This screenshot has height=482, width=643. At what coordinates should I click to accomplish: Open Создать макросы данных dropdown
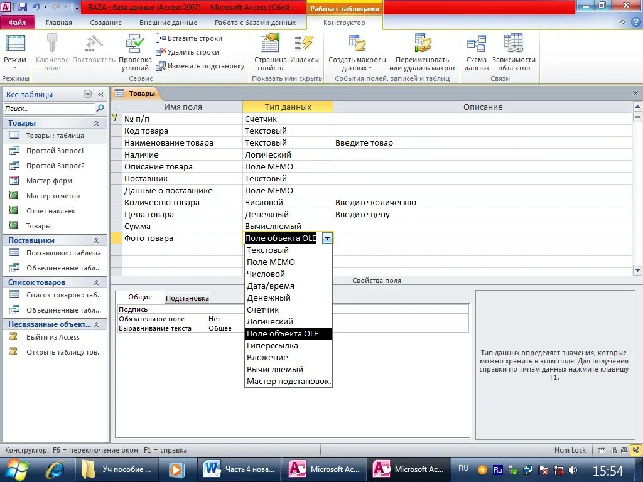pos(357,53)
